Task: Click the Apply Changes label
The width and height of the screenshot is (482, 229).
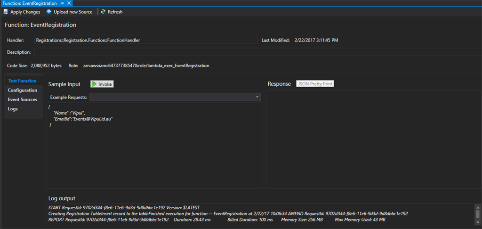Action: (x=25, y=12)
